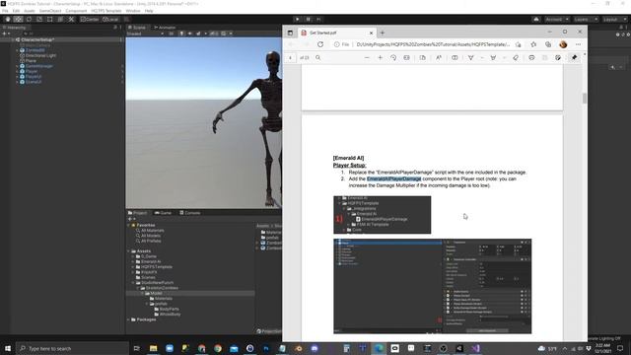Select the Scale tool in Unity toolbar
Viewport: 631px width, 355px height.
click(39, 19)
